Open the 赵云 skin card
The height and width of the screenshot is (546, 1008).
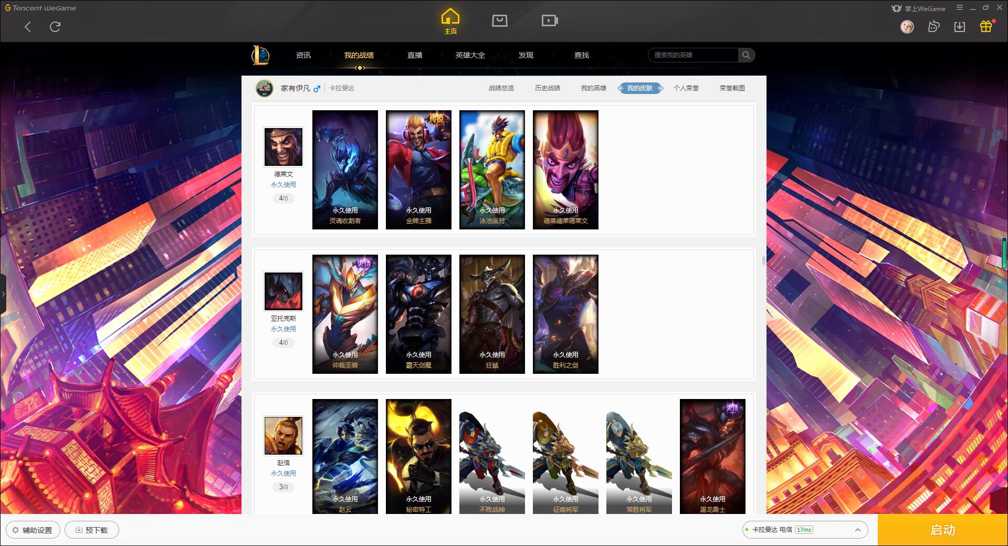point(345,456)
